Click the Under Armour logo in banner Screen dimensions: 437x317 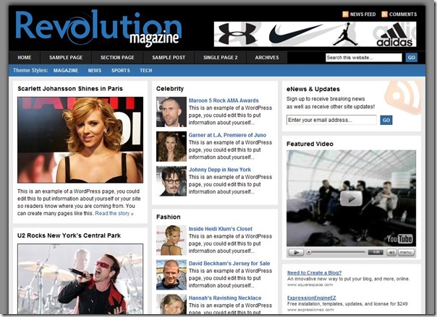[x=237, y=34]
